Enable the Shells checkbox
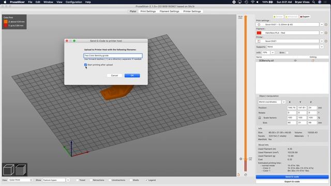Image resolution: width=331 pixels, height=186 pixels. click(x=131, y=180)
